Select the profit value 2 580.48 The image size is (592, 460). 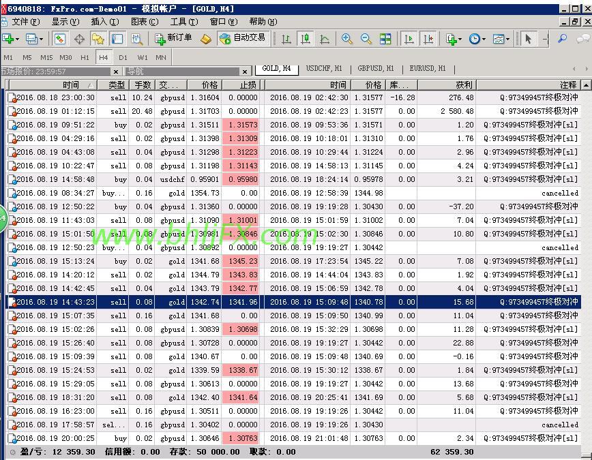(457, 111)
